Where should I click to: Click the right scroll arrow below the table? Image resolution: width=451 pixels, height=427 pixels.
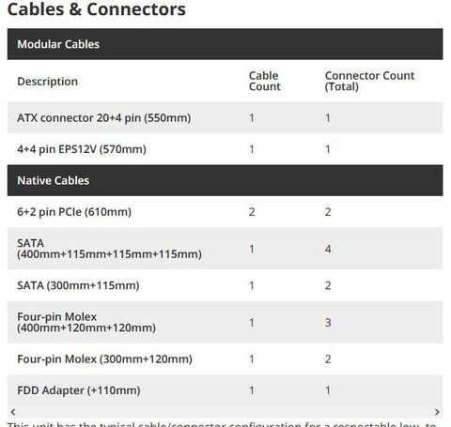[x=437, y=412]
